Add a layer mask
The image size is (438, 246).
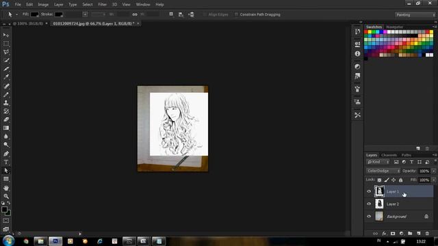(393, 234)
